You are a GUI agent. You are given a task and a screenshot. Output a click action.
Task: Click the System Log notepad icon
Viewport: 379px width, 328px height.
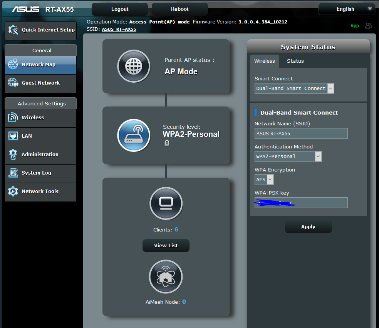pos(13,173)
